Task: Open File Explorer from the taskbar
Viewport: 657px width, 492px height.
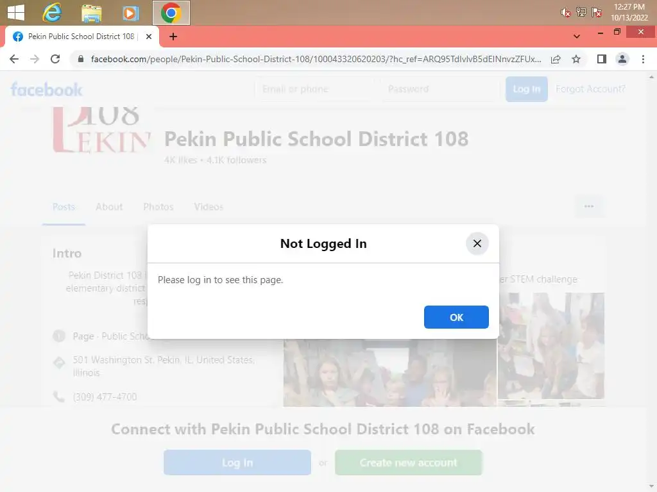Action: point(91,13)
